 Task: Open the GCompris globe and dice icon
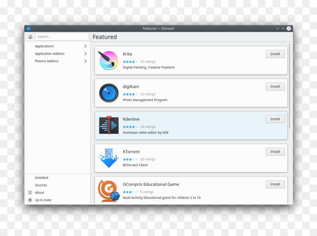pyautogui.click(x=109, y=191)
